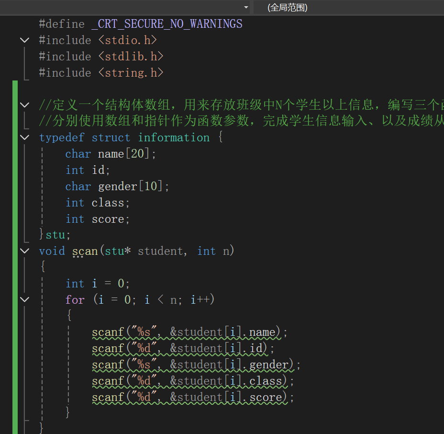The height and width of the screenshot is (434, 444).
Task: Collapse the void scan function fold chevron
Action: [x=25, y=251]
